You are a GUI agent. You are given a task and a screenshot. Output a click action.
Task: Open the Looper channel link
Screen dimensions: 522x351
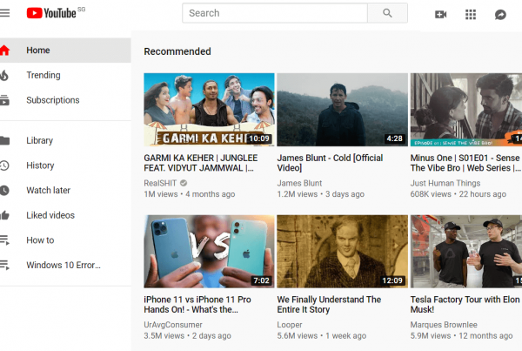290,325
